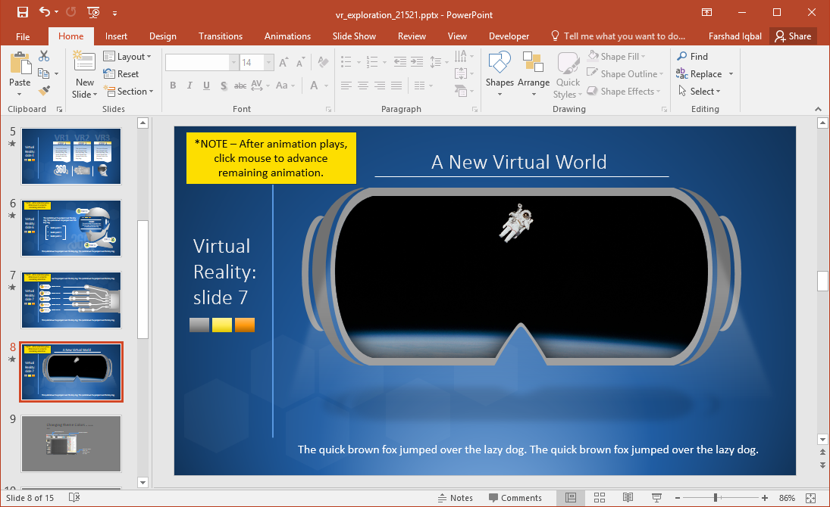Click the Cut (scissors) icon

[43, 57]
